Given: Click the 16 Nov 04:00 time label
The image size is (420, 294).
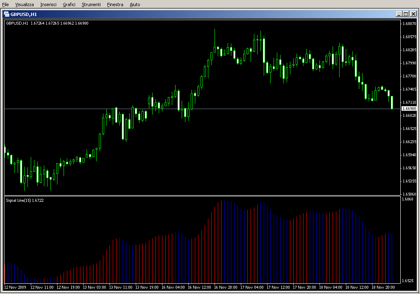Looking at the screenshot, I should click(x=173, y=287).
